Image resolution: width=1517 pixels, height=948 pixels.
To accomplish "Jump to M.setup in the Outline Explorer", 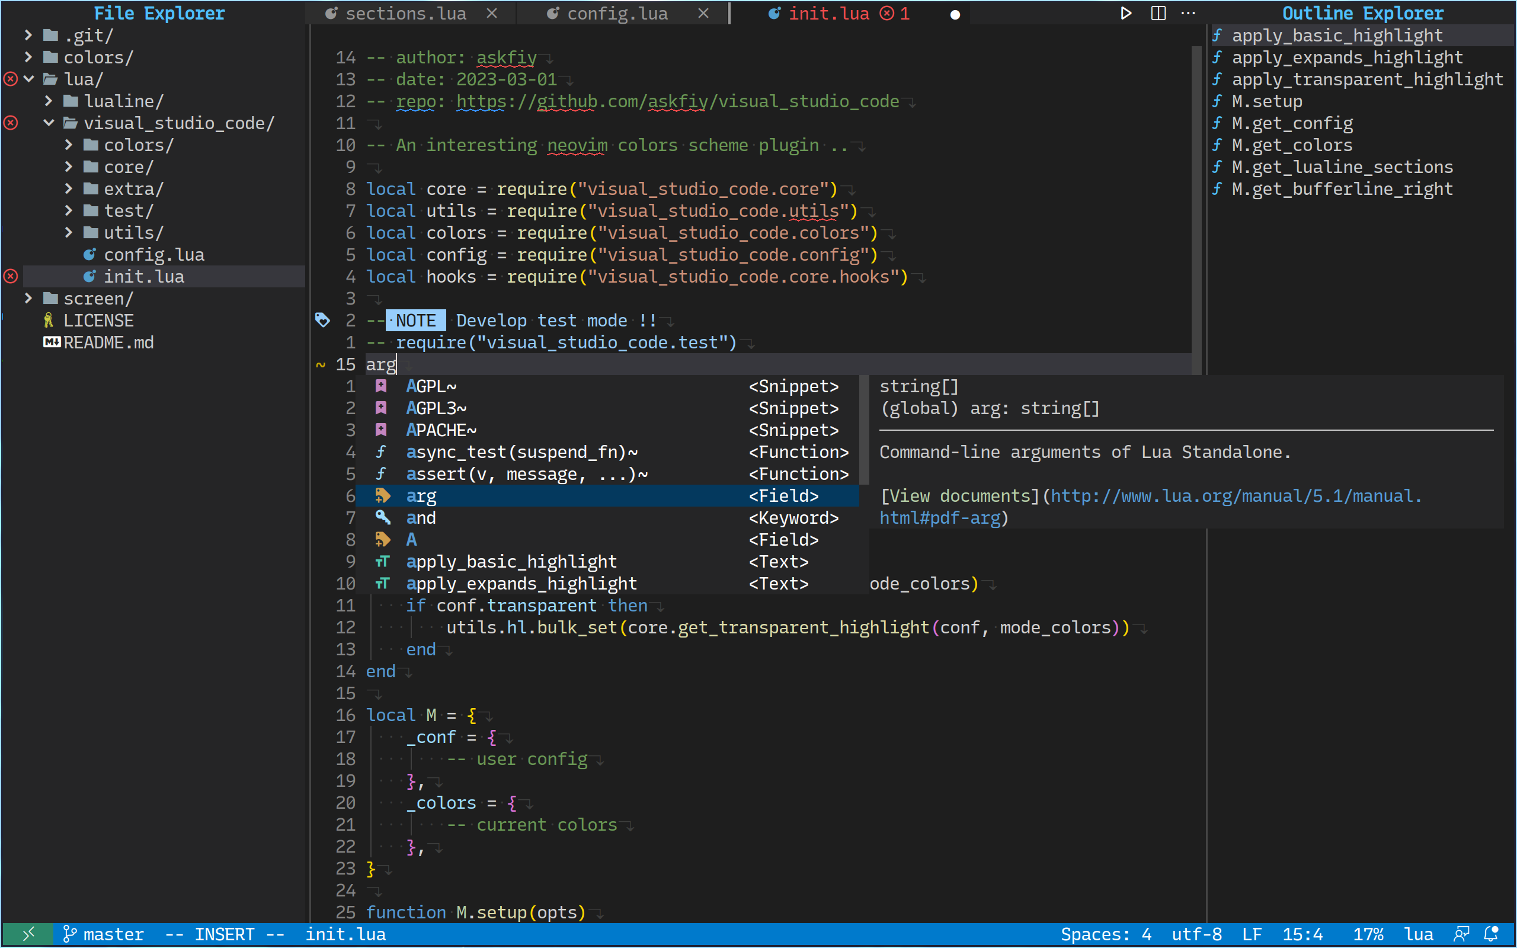I will 1266,101.
